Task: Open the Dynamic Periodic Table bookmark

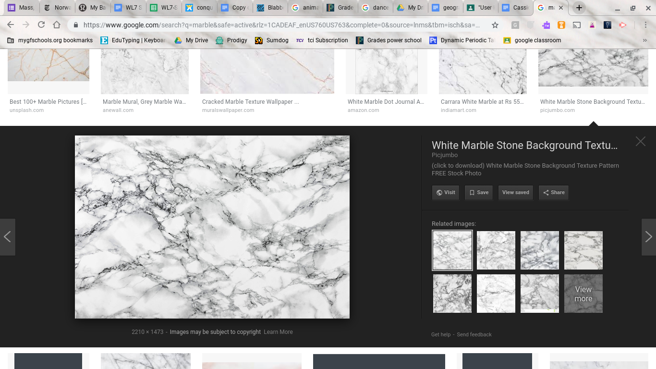Action: 462,40
